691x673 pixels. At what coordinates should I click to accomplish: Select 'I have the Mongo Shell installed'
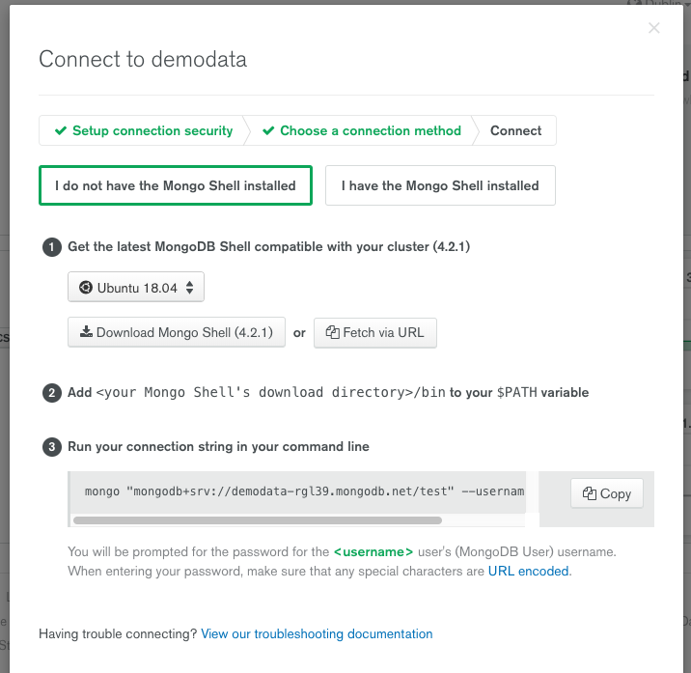[440, 185]
